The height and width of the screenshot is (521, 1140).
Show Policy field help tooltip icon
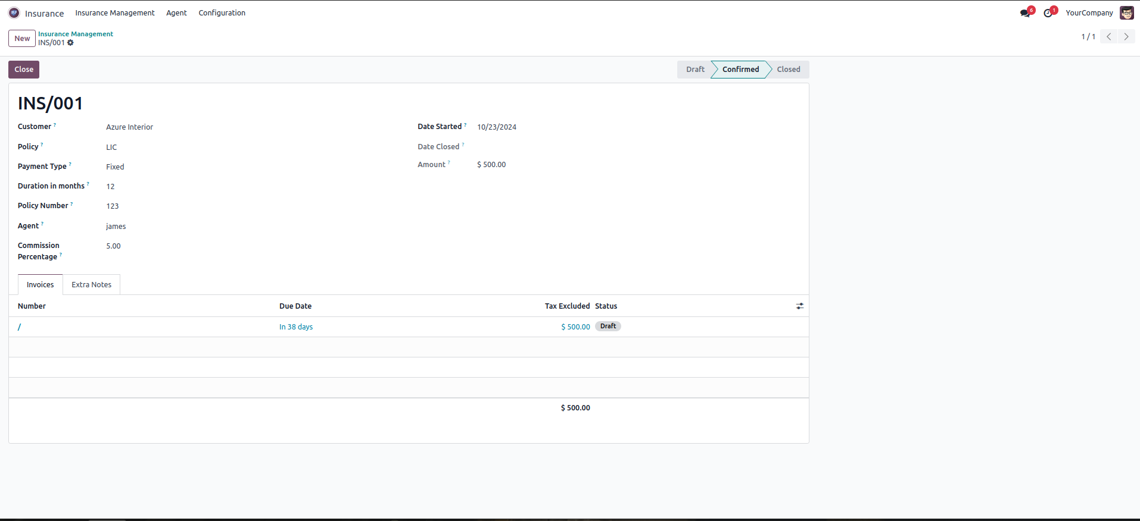point(42,145)
